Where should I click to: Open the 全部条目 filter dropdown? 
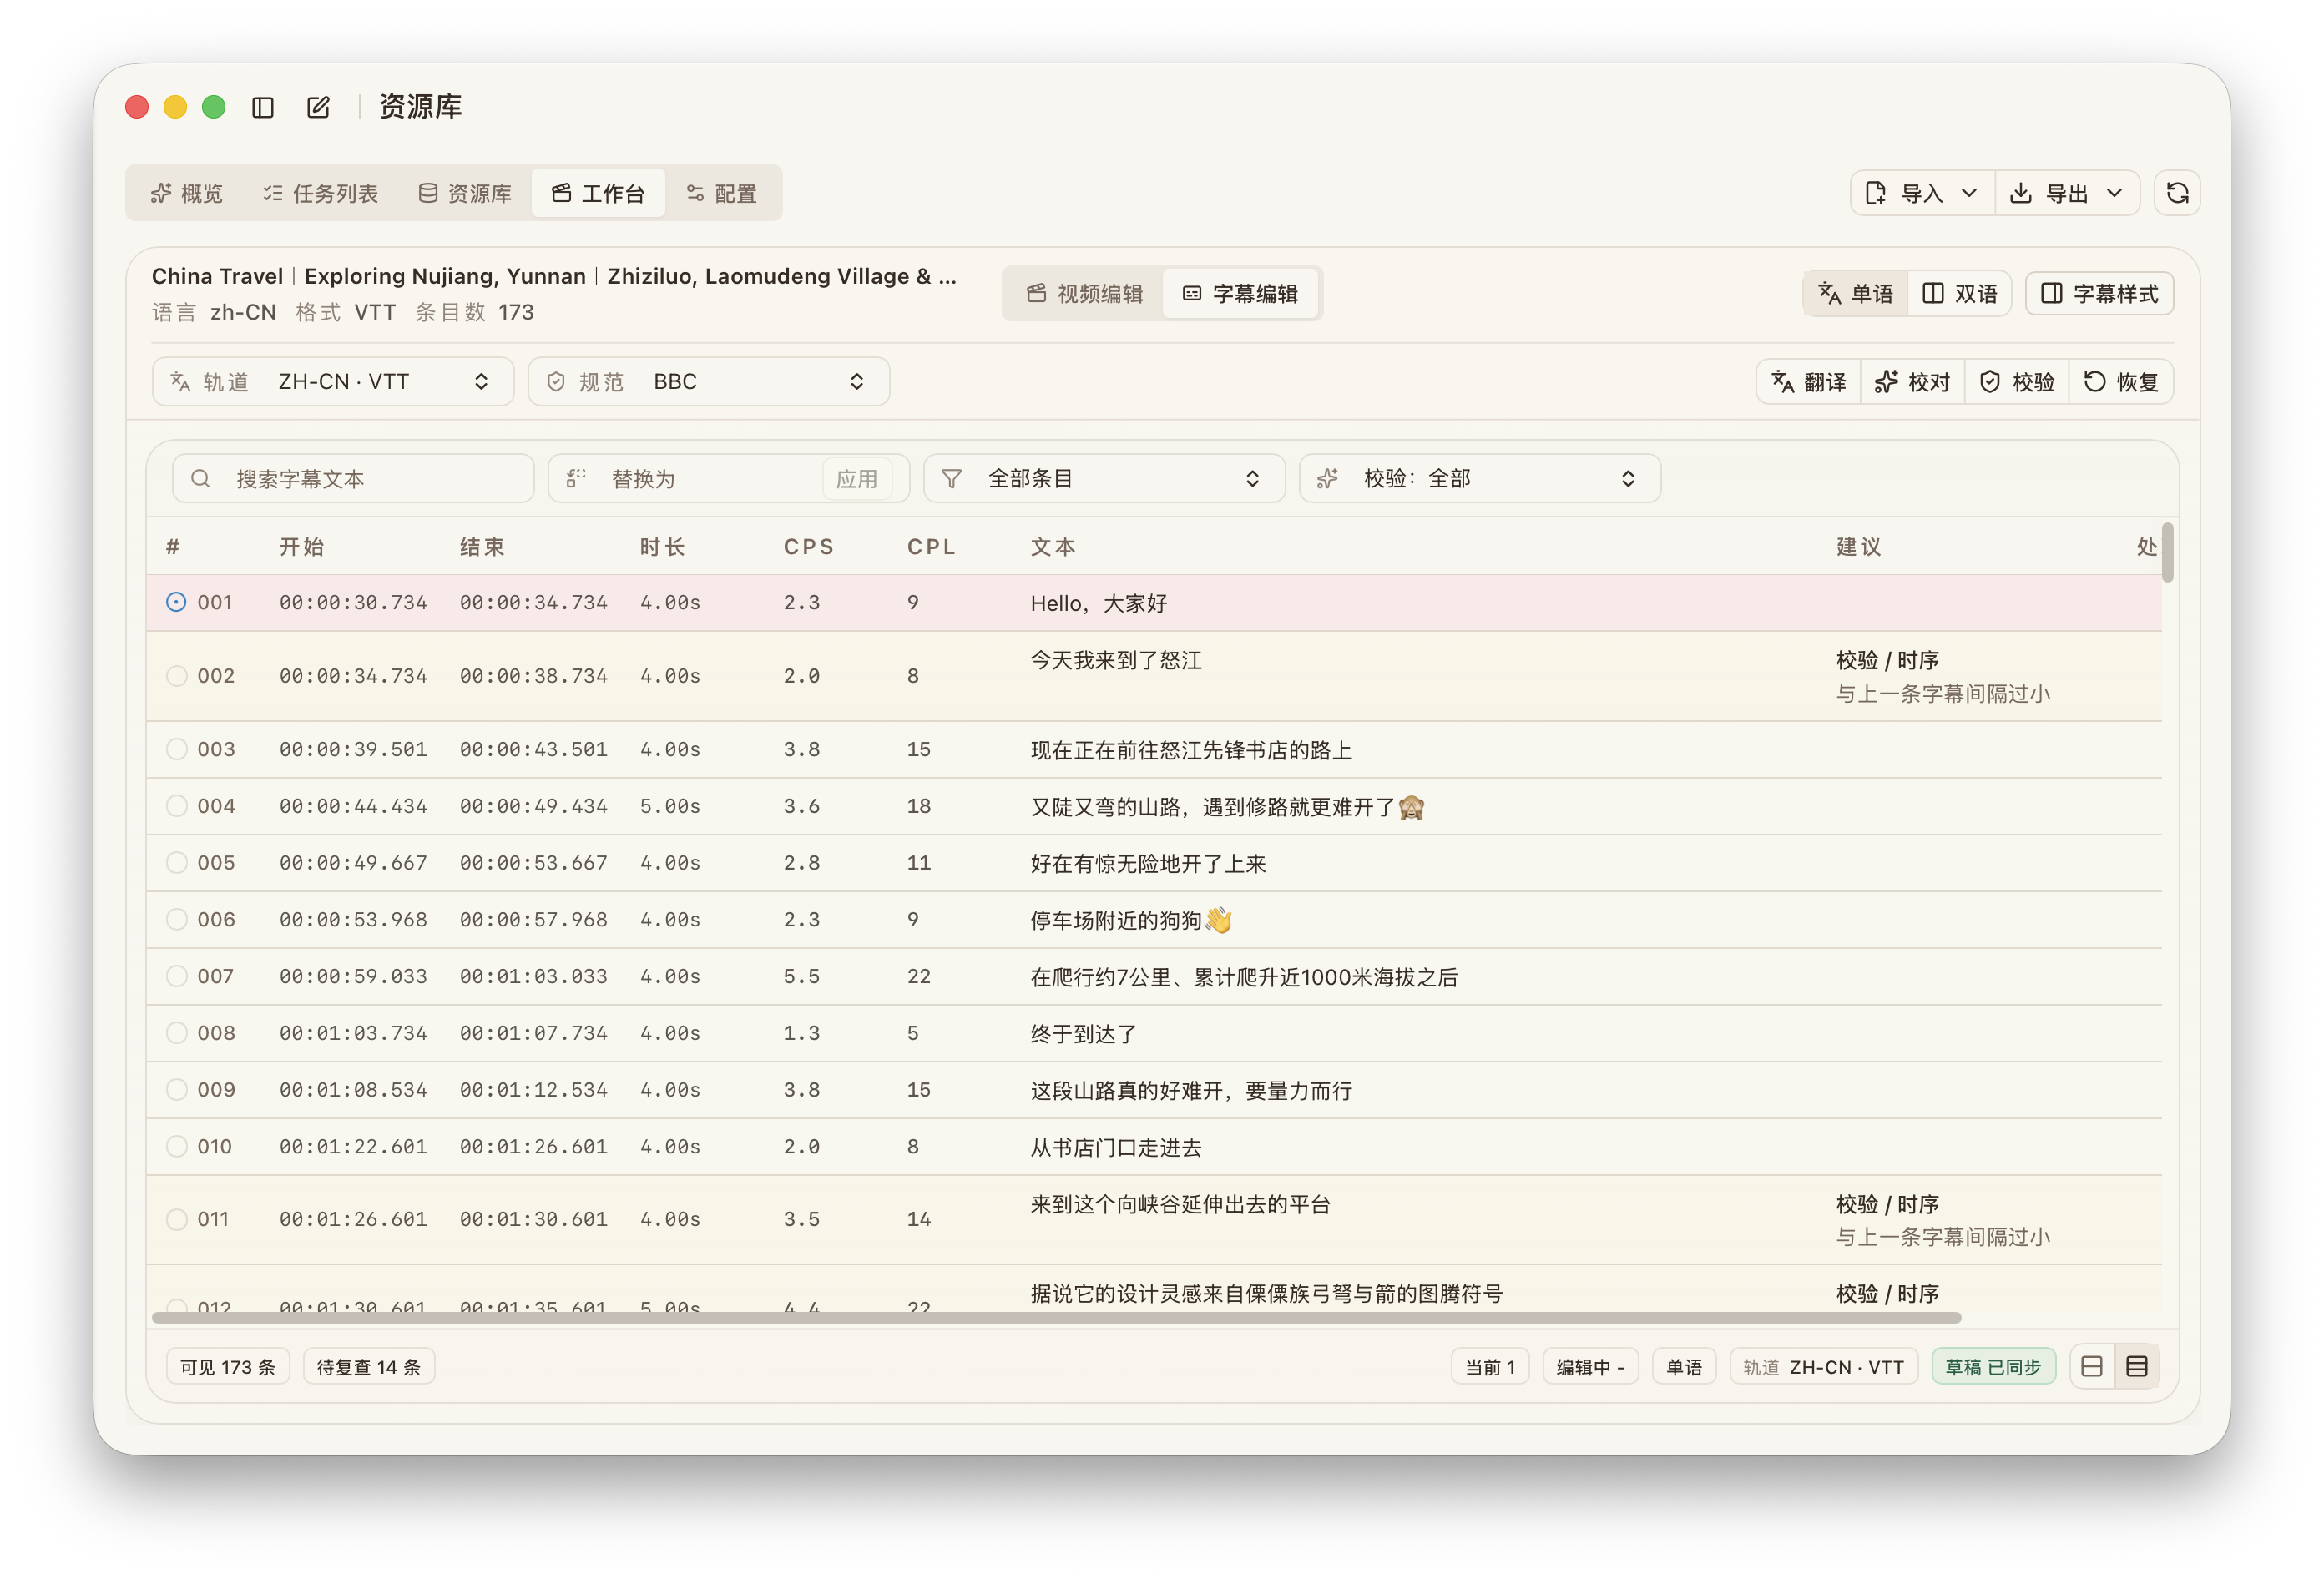pyautogui.click(x=1103, y=478)
